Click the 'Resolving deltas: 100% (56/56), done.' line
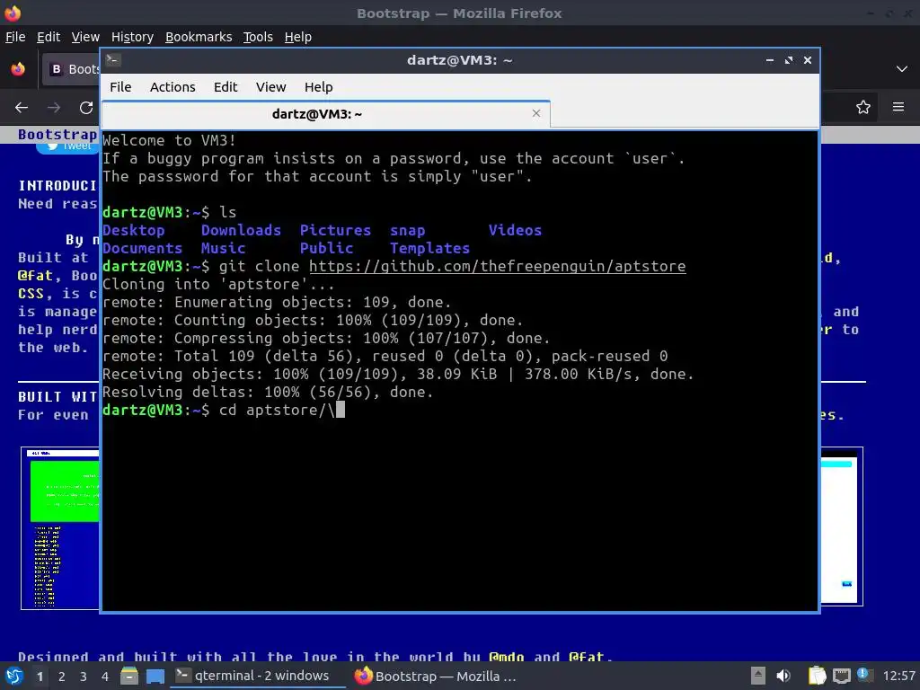 point(268,392)
